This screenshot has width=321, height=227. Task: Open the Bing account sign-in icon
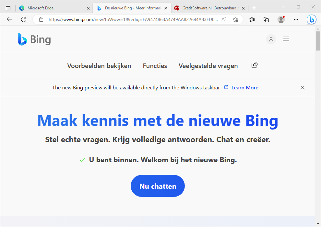coord(271,39)
